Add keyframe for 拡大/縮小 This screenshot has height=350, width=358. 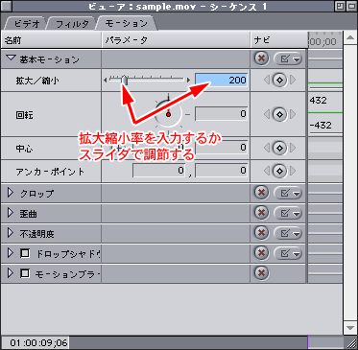(x=279, y=81)
